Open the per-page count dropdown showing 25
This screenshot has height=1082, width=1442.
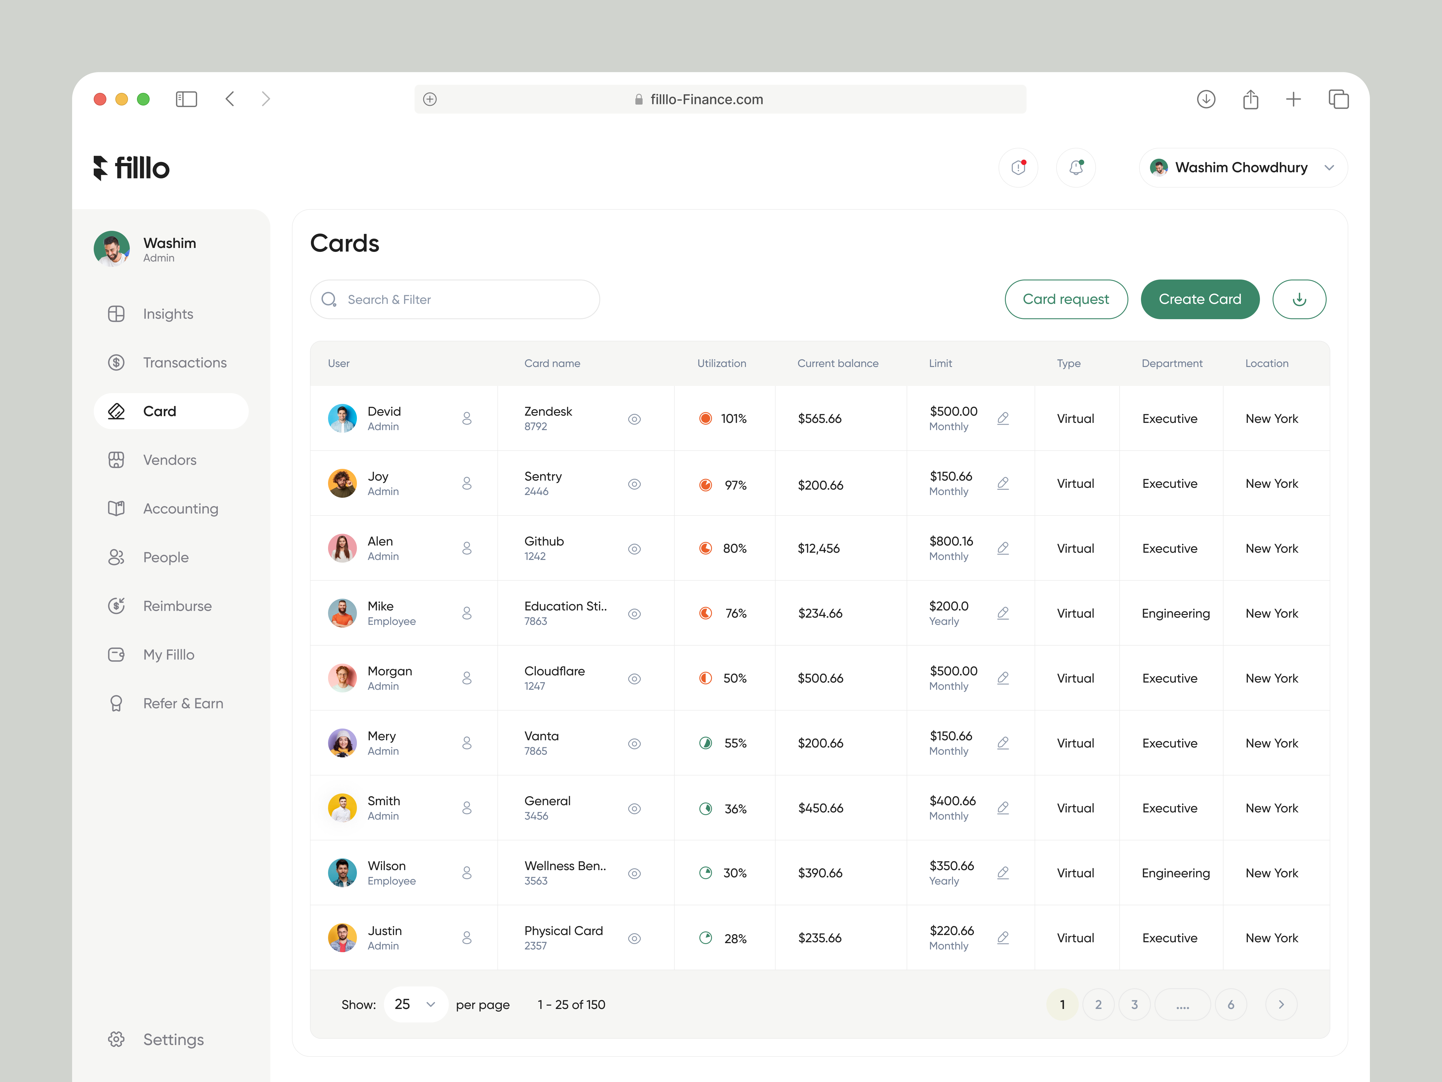[x=415, y=1004]
